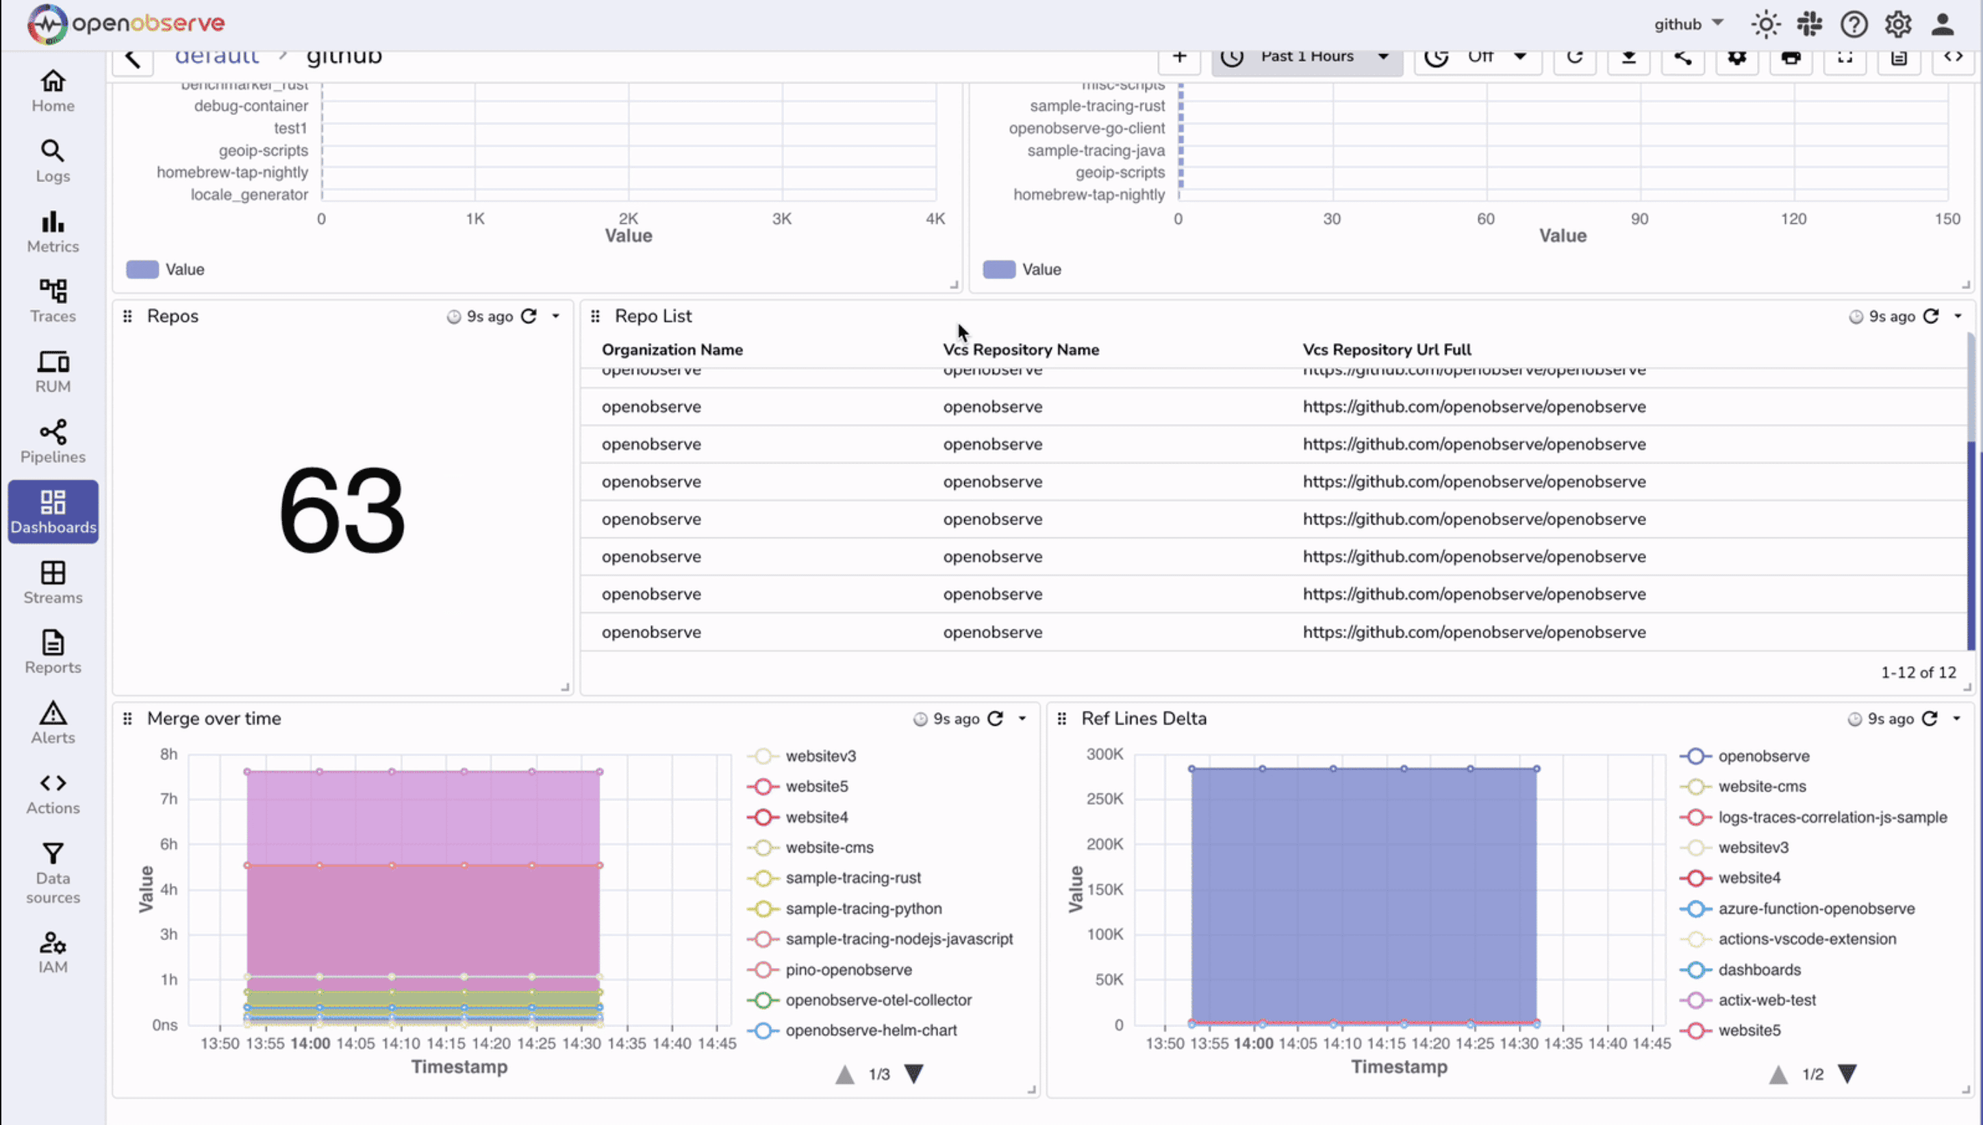The width and height of the screenshot is (1983, 1125).
Task: Toggle light/dark theme with the sun icon
Action: (x=1765, y=24)
